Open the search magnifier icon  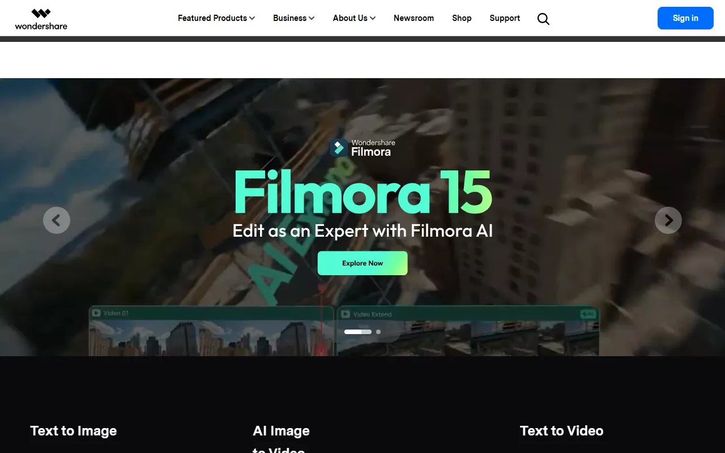point(543,19)
